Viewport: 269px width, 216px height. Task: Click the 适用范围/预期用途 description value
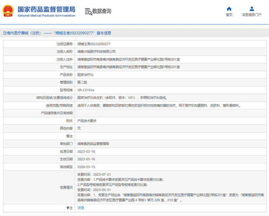159,105
